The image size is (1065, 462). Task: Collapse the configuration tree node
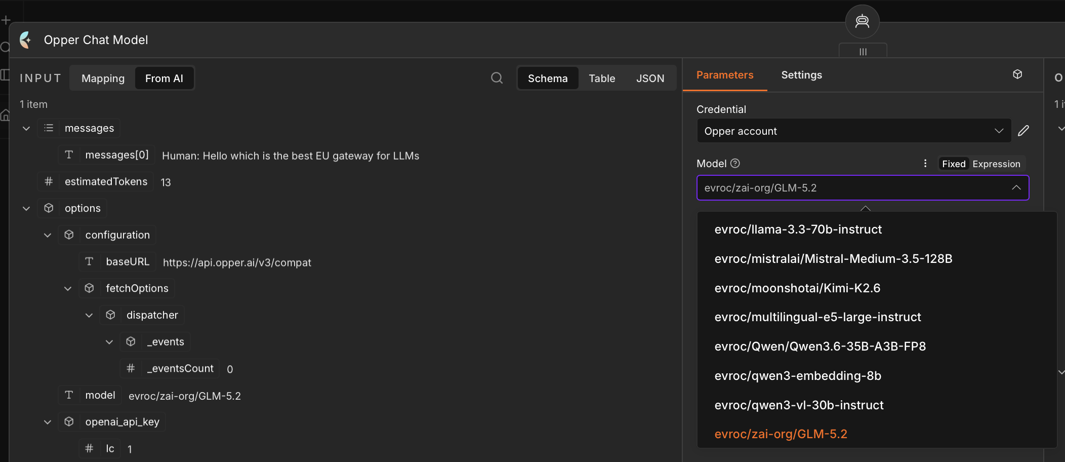(x=48, y=235)
